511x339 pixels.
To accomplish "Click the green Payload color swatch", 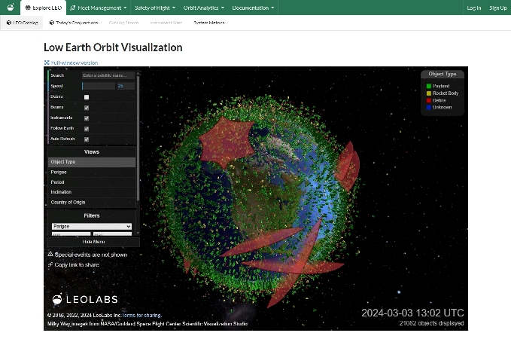I will click(x=428, y=87).
